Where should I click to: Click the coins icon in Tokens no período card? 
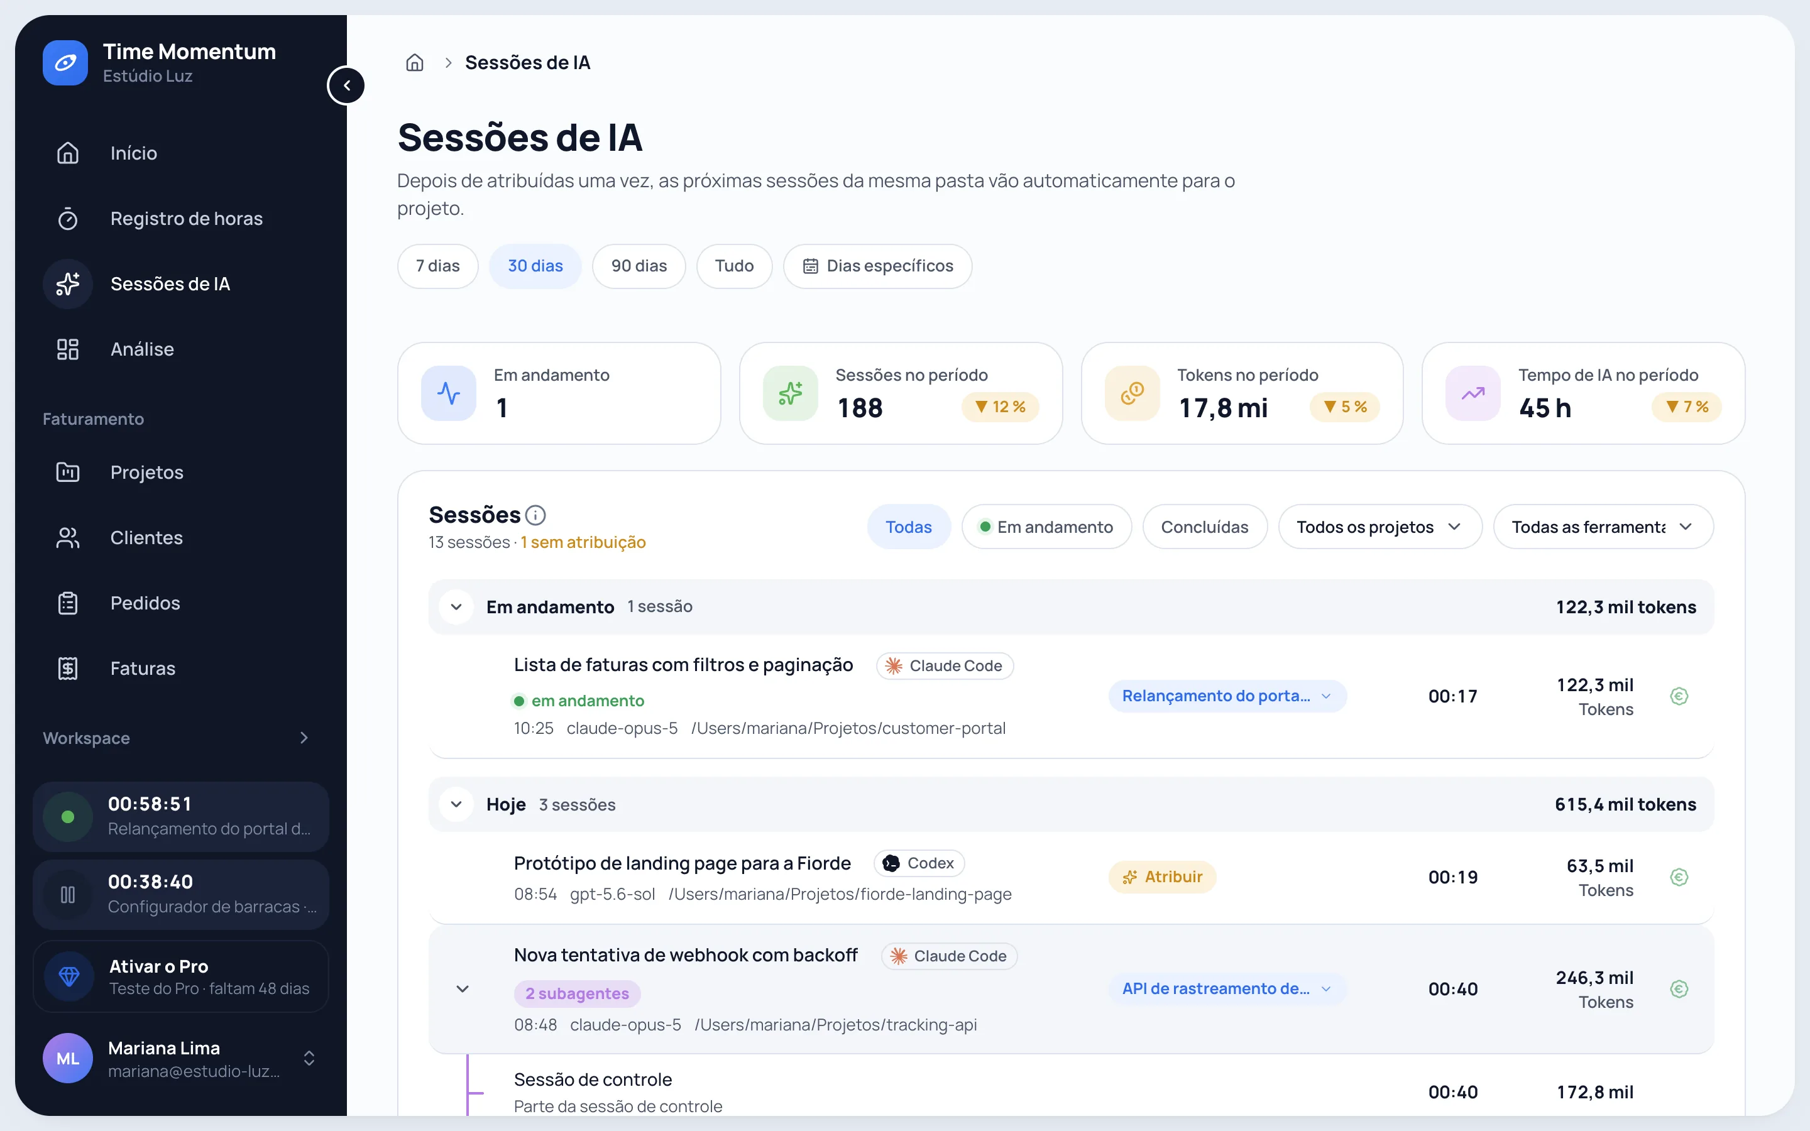1133,393
